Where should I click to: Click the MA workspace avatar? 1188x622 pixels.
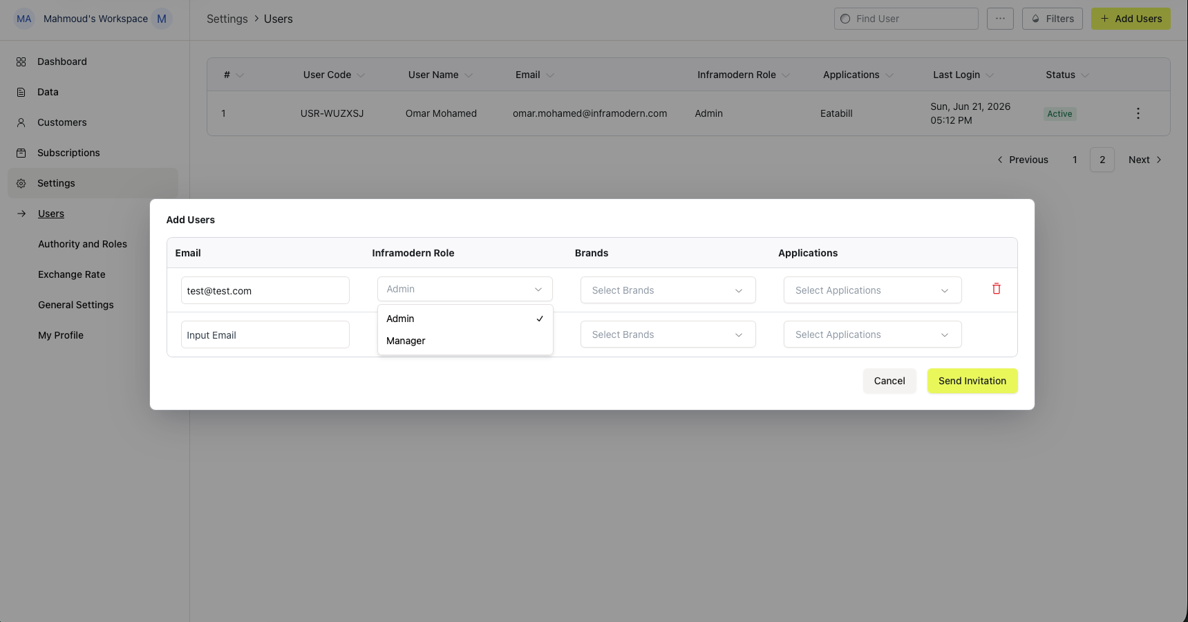tap(24, 19)
